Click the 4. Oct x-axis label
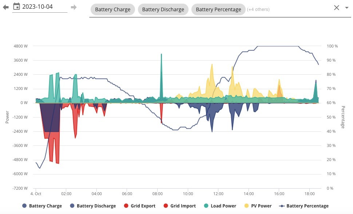Image resolution: width=353 pixels, height=214 pixels. tap(36, 194)
